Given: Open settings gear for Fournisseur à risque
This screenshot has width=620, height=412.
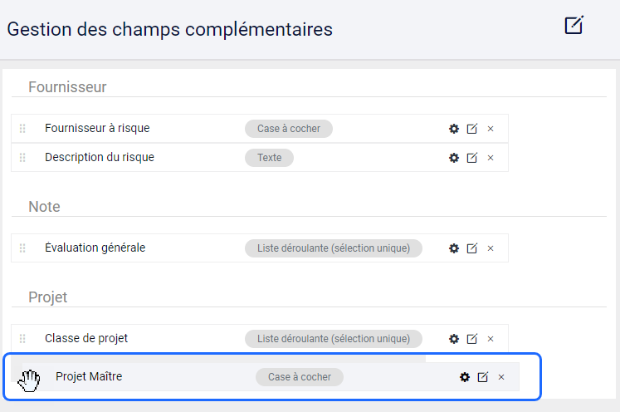Looking at the screenshot, I should [x=454, y=129].
